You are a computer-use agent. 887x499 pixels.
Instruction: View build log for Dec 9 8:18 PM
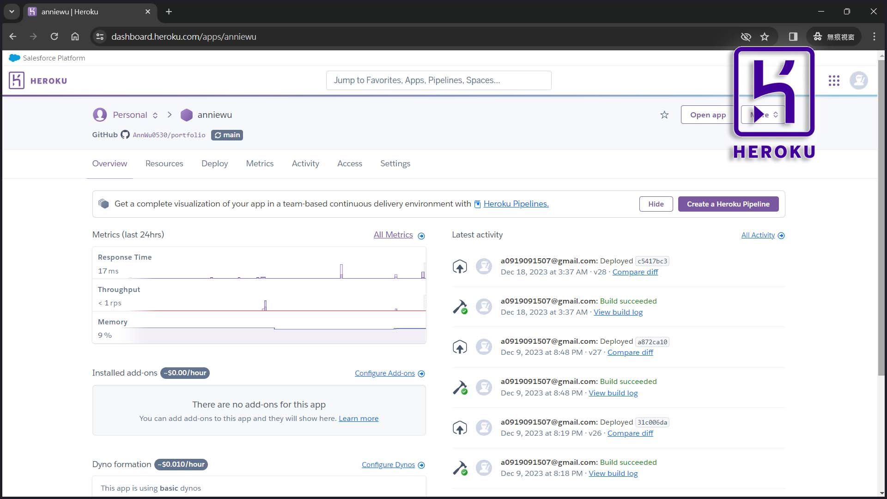(613, 474)
